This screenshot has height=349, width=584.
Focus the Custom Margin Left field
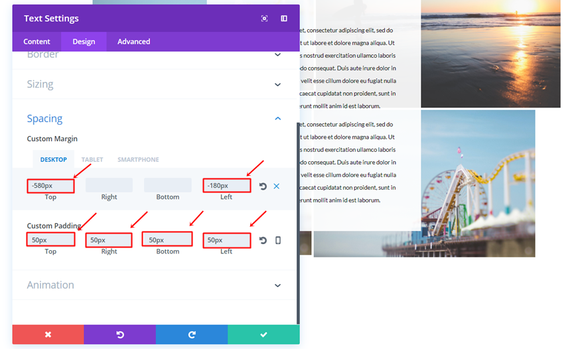[226, 186]
